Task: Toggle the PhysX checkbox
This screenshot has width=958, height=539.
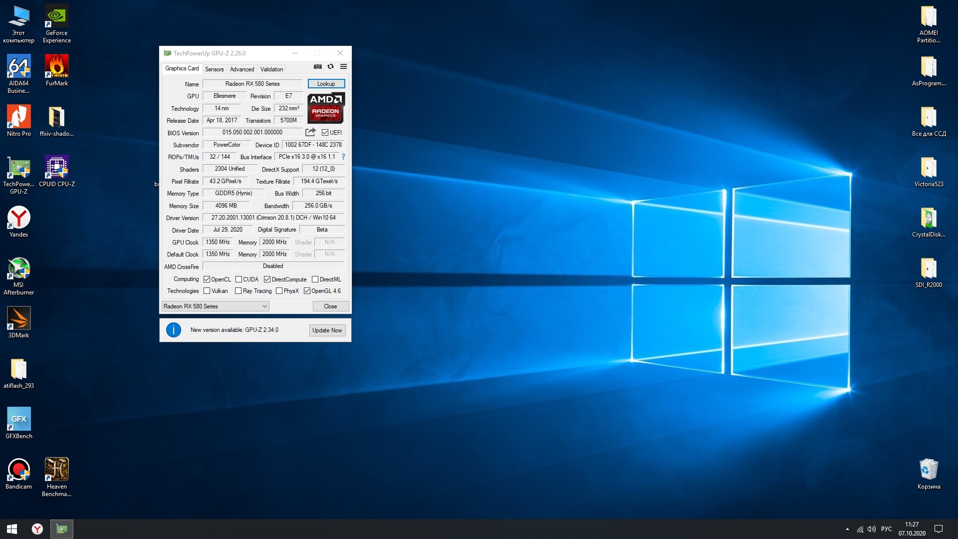Action: click(279, 291)
